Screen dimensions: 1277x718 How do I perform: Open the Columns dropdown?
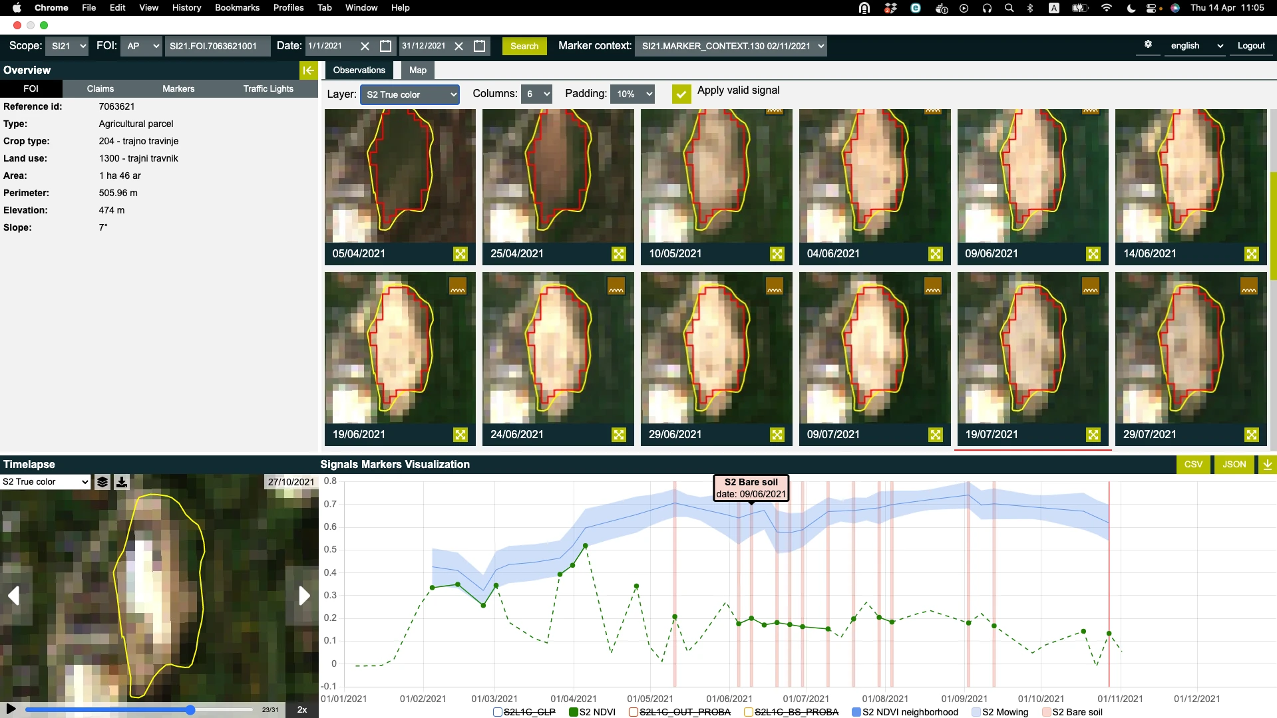tap(537, 94)
